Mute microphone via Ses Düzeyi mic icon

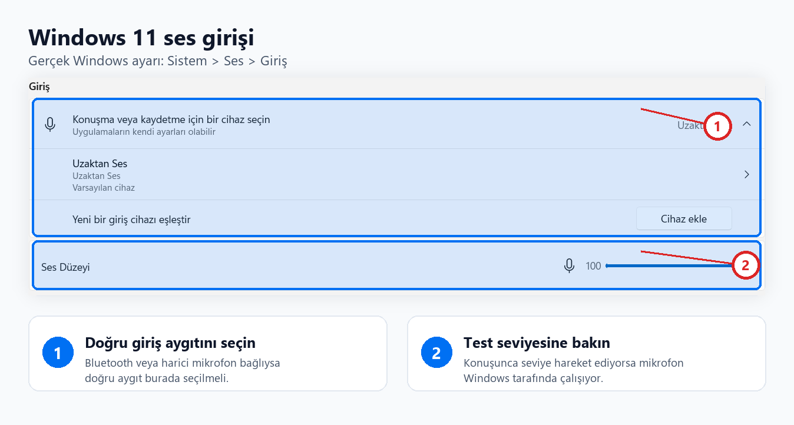tap(569, 266)
